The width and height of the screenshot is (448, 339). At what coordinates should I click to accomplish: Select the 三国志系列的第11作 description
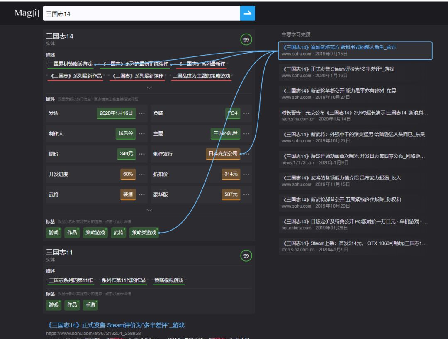coord(71,280)
